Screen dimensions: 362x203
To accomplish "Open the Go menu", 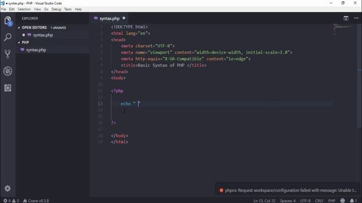I will tap(46, 9).
